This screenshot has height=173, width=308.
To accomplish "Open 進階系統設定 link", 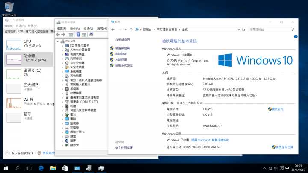I will (124, 65).
